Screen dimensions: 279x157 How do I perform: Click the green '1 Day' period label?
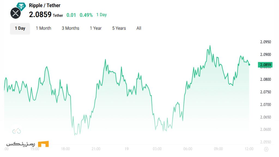pyautogui.click(x=102, y=15)
